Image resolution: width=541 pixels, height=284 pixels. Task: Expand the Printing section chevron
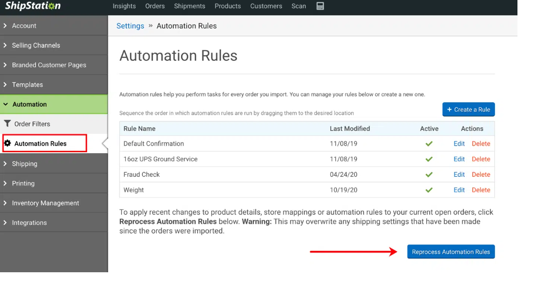click(x=5, y=183)
